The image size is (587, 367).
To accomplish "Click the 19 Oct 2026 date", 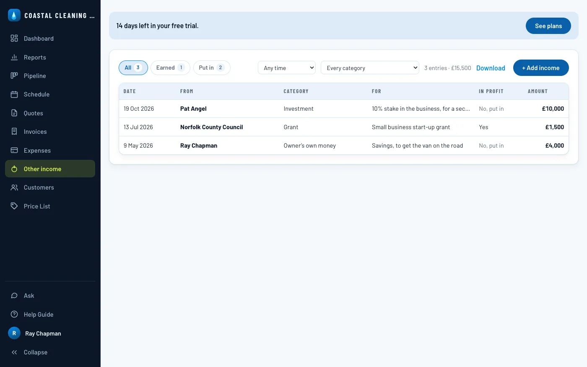I will (139, 109).
